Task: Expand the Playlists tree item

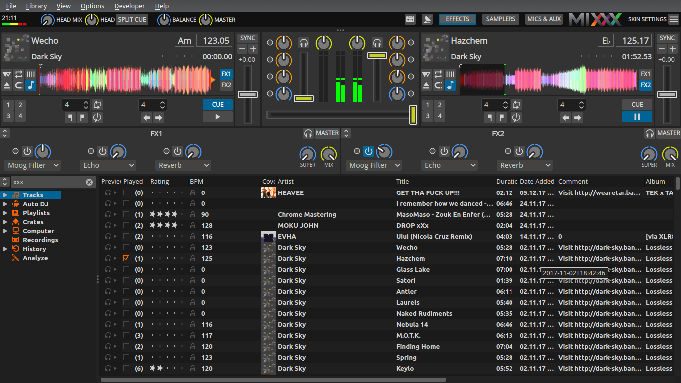Action: (5, 213)
